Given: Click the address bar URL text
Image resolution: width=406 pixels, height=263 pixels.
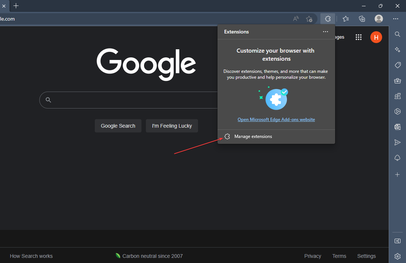Looking at the screenshot, I should 7,19.
